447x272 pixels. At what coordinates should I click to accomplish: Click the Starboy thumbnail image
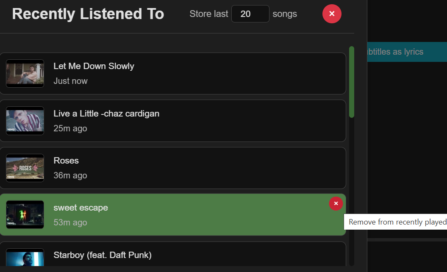25,257
